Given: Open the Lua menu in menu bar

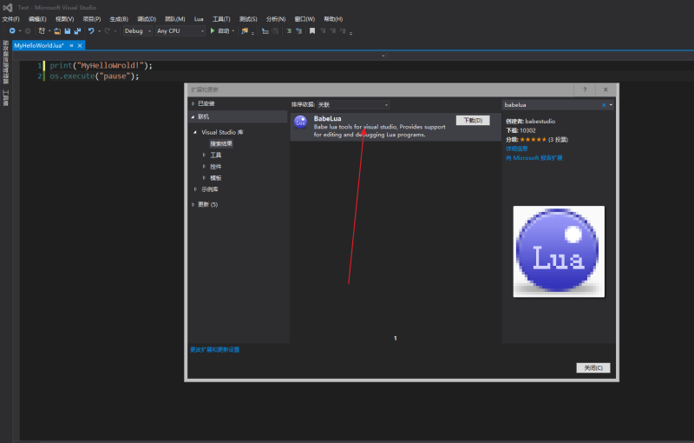Looking at the screenshot, I should [x=199, y=18].
